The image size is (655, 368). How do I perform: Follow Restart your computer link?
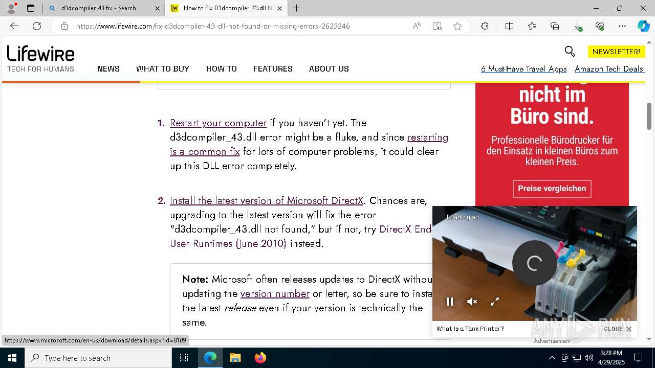pos(218,123)
